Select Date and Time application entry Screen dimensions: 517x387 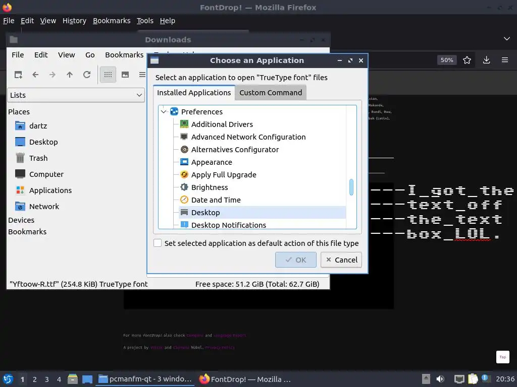point(263,200)
